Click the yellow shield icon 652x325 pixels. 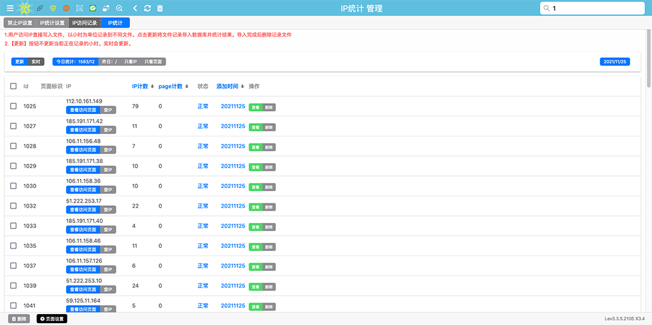click(53, 8)
